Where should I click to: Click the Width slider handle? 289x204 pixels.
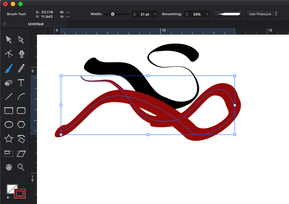tap(113, 14)
